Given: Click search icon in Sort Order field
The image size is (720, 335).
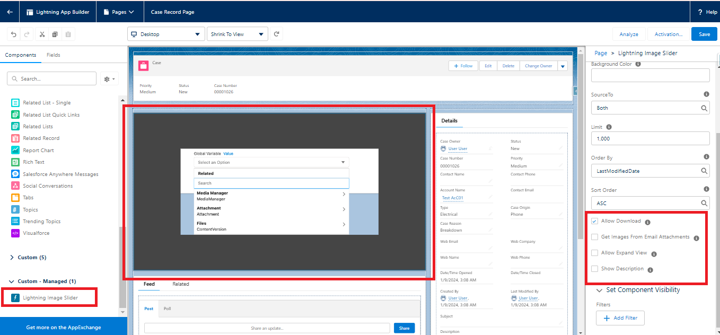Looking at the screenshot, I should point(704,203).
